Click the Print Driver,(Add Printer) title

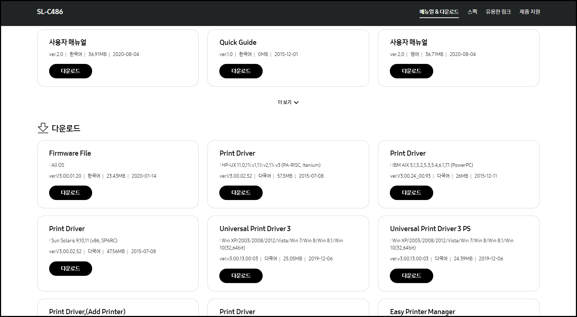point(87,312)
